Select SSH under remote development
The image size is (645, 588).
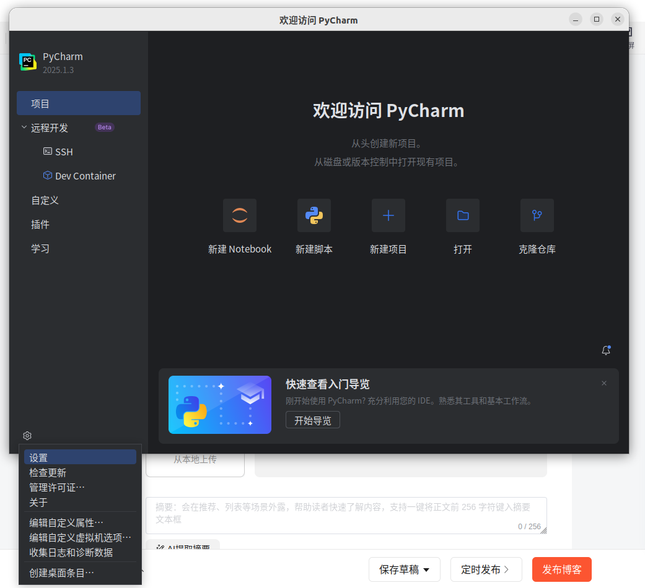pos(63,151)
